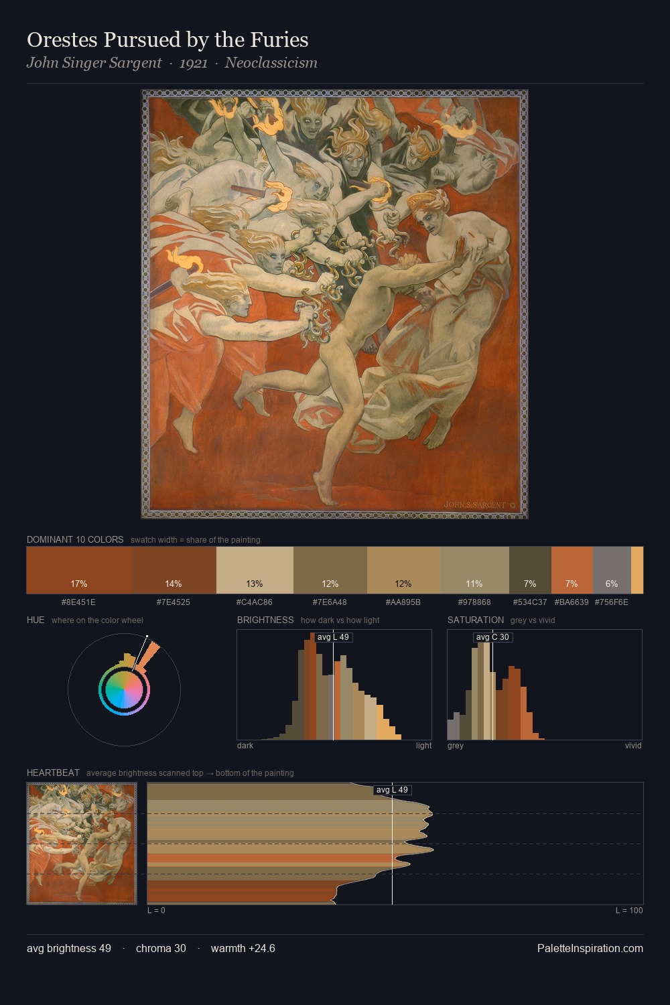Click the 'BRIGHTNESS' section heading
670x1005 pixels.
click(x=265, y=620)
